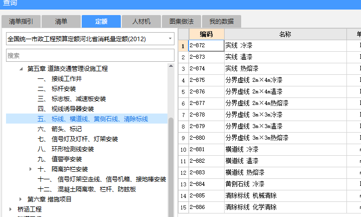
Task: Select tree item 桥涵工程
Action: click(30, 209)
